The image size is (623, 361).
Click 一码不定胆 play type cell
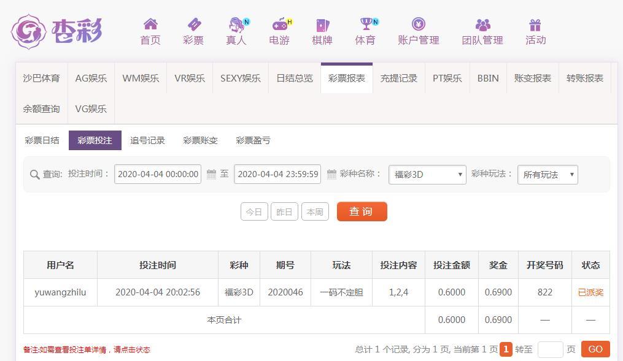(341, 292)
